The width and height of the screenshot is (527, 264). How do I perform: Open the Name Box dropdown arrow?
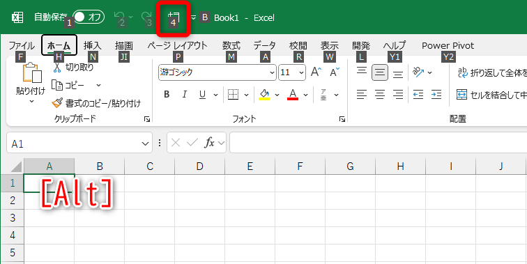[x=145, y=144]
